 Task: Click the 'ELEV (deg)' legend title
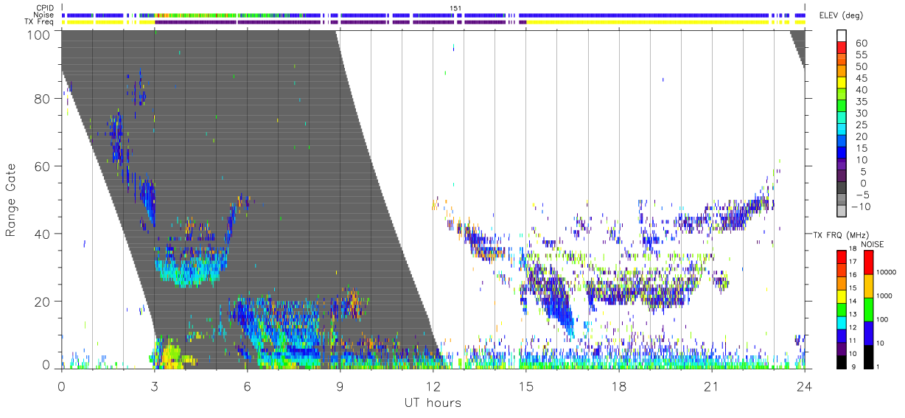tap(841, 15)
